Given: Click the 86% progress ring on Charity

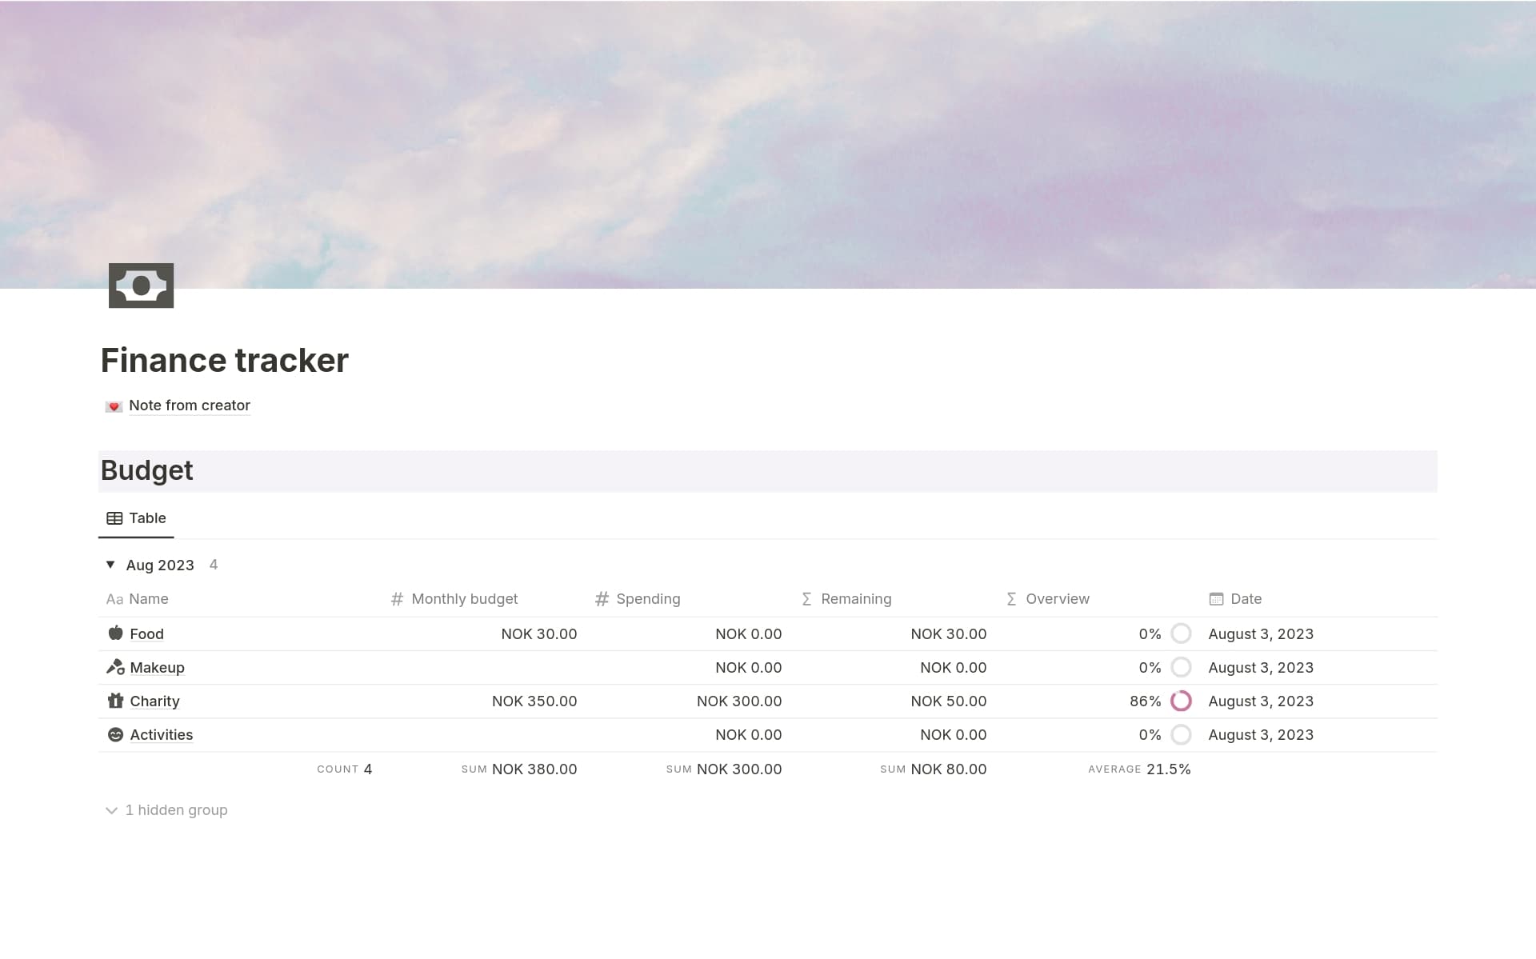Looking at the screenshot, I should 1181,701.
